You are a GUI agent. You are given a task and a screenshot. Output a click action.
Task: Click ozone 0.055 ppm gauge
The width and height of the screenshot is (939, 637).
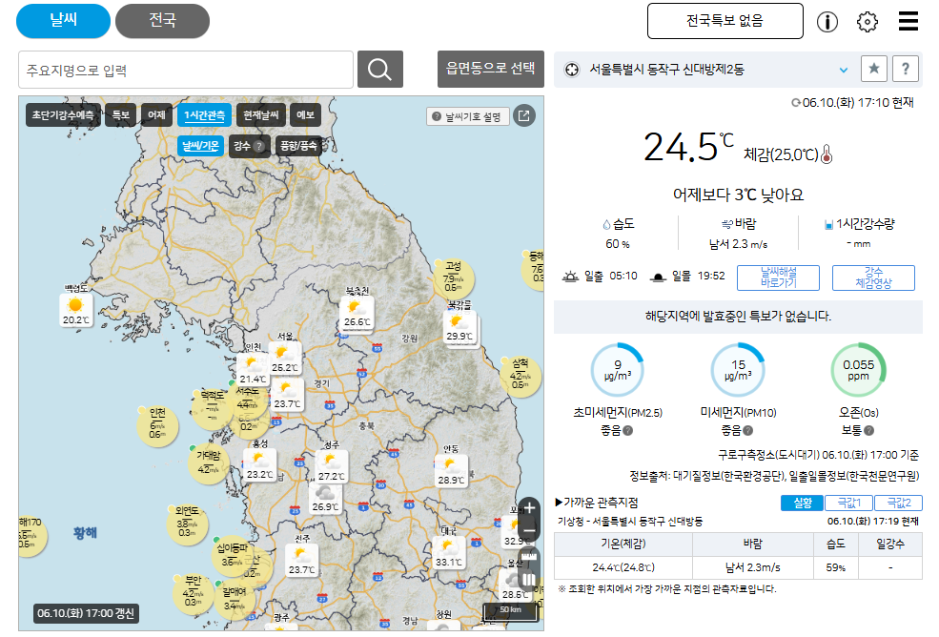[x=858, y=370]
